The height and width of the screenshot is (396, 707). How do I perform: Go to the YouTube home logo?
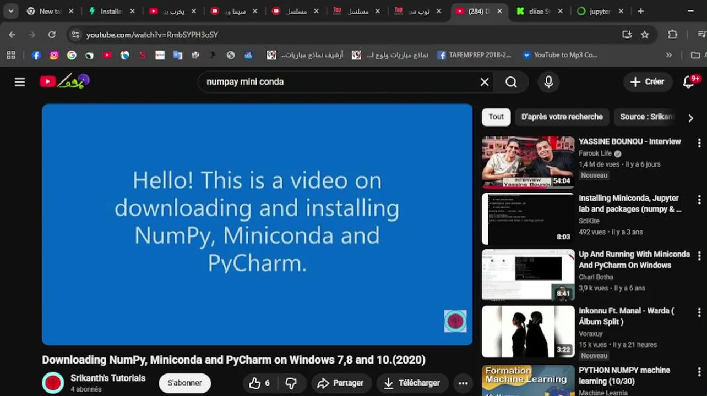(64, 81)
